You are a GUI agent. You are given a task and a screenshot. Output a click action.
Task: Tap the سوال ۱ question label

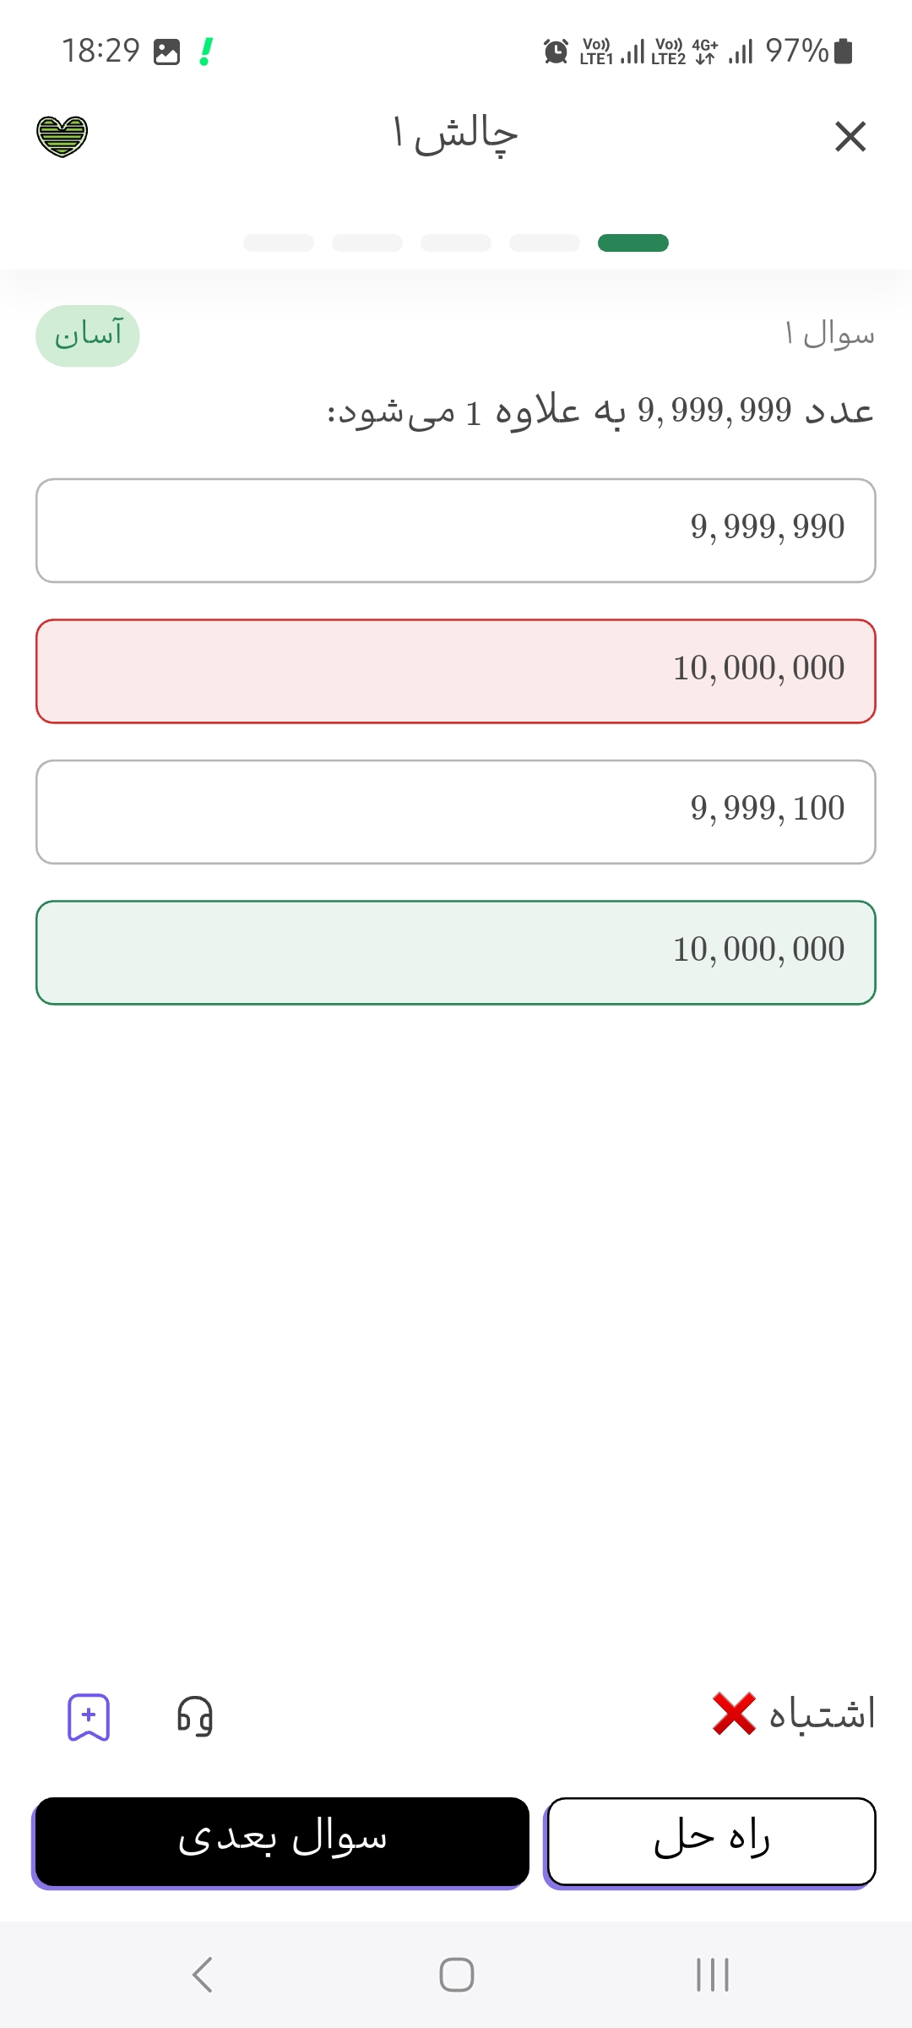coord(829,335)
